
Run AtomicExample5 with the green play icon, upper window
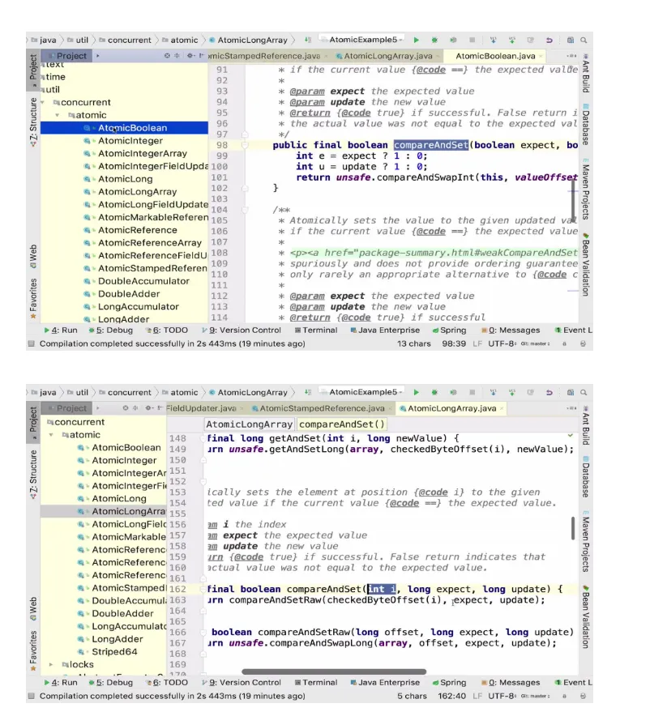pyautogui.click(x=417, y=40)
